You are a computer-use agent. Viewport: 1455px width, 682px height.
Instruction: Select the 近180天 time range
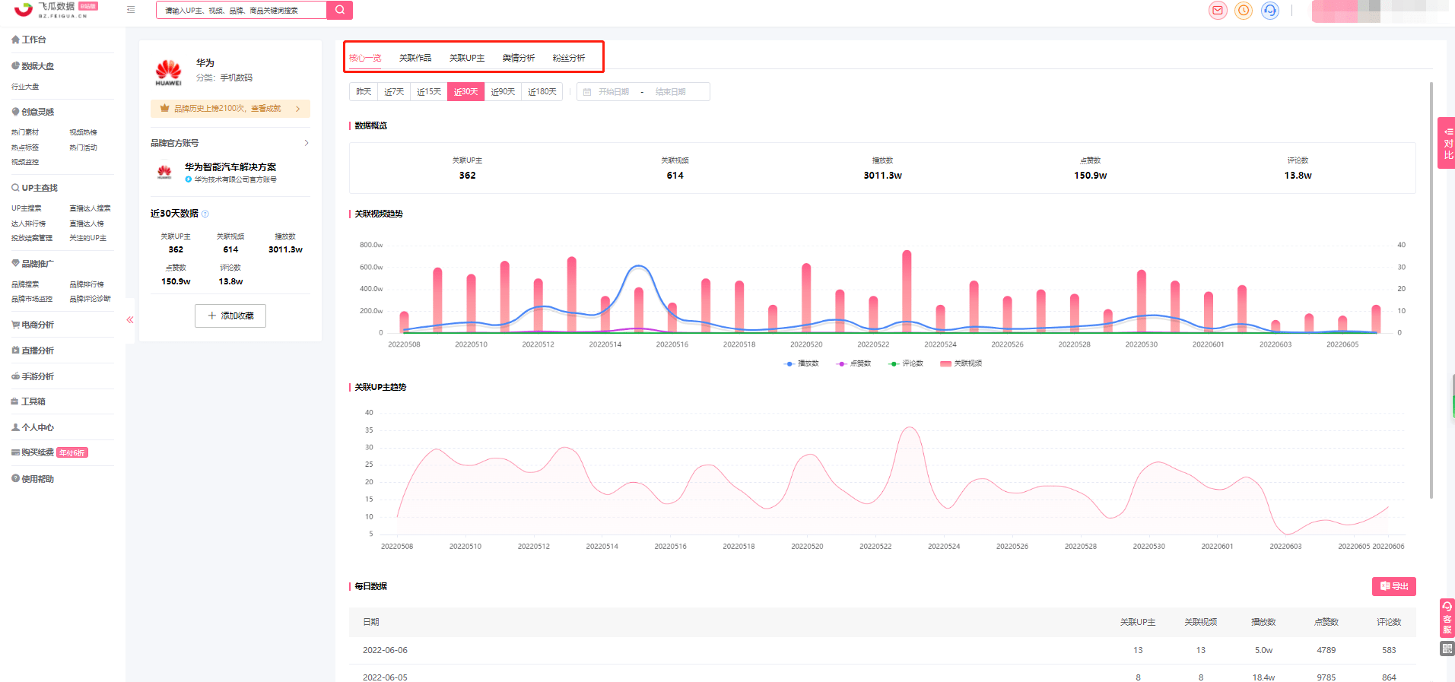pyautogui.click(x=542, y=92)
